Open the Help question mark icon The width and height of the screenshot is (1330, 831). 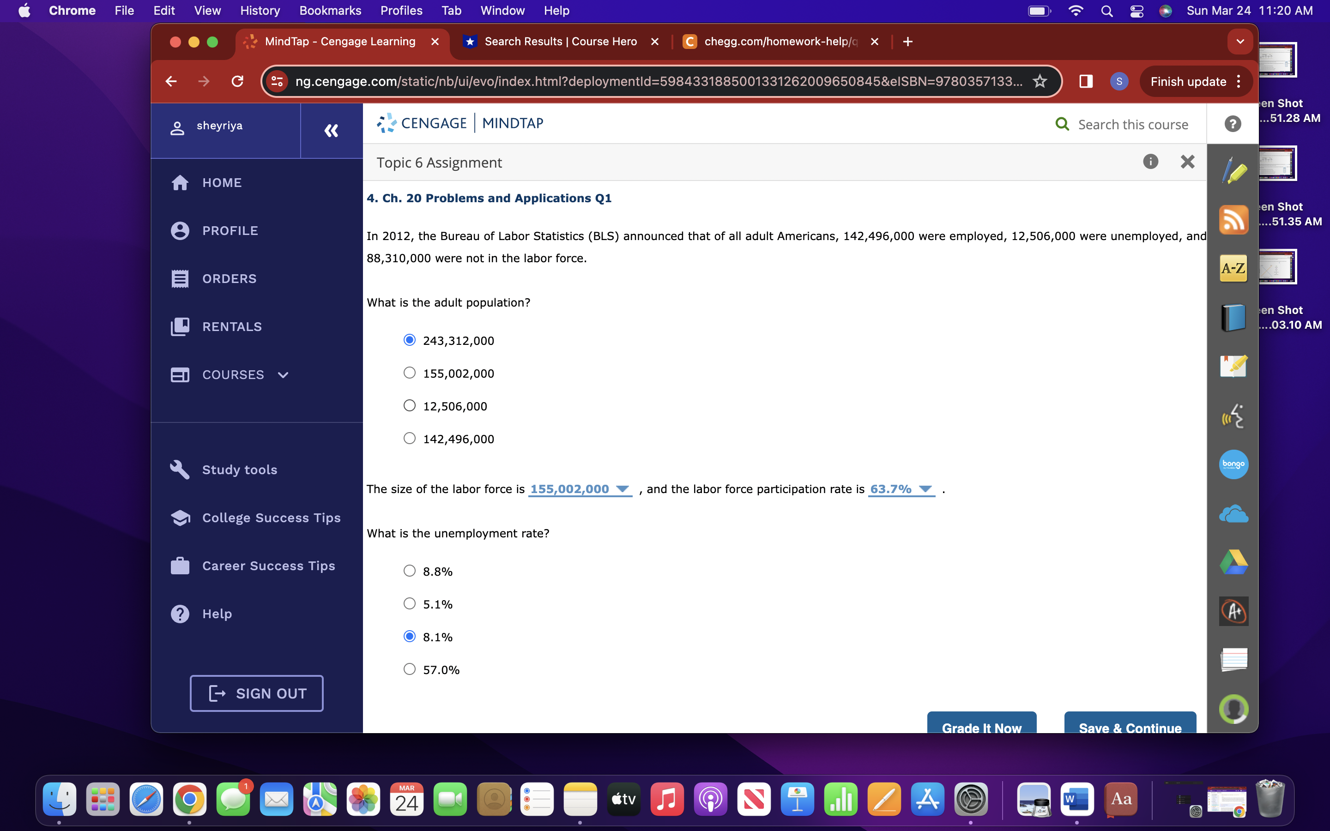[1233, 124]
